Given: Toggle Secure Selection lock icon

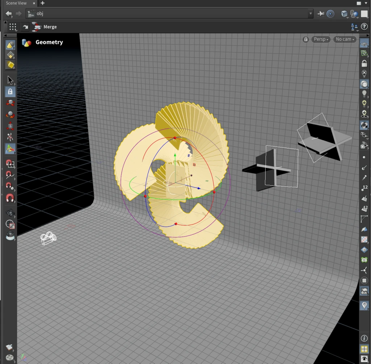Looking at the screenshot, I should pyautogui.click(x=10, y=92).
